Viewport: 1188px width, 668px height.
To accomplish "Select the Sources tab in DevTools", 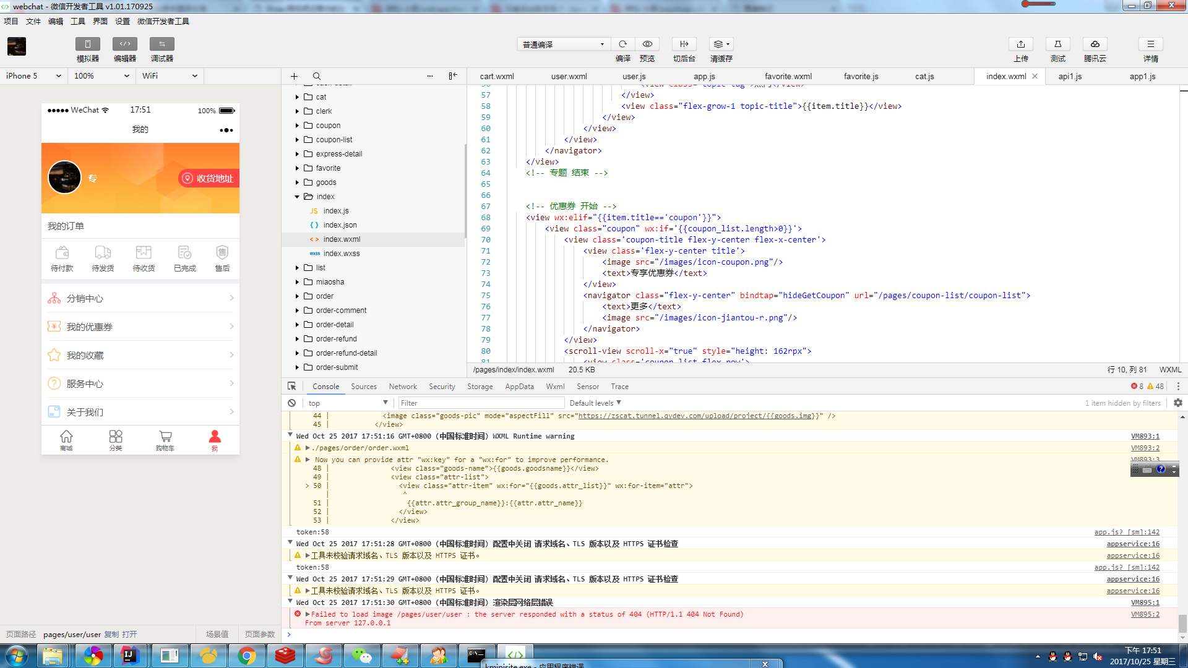I will (363, 386).
